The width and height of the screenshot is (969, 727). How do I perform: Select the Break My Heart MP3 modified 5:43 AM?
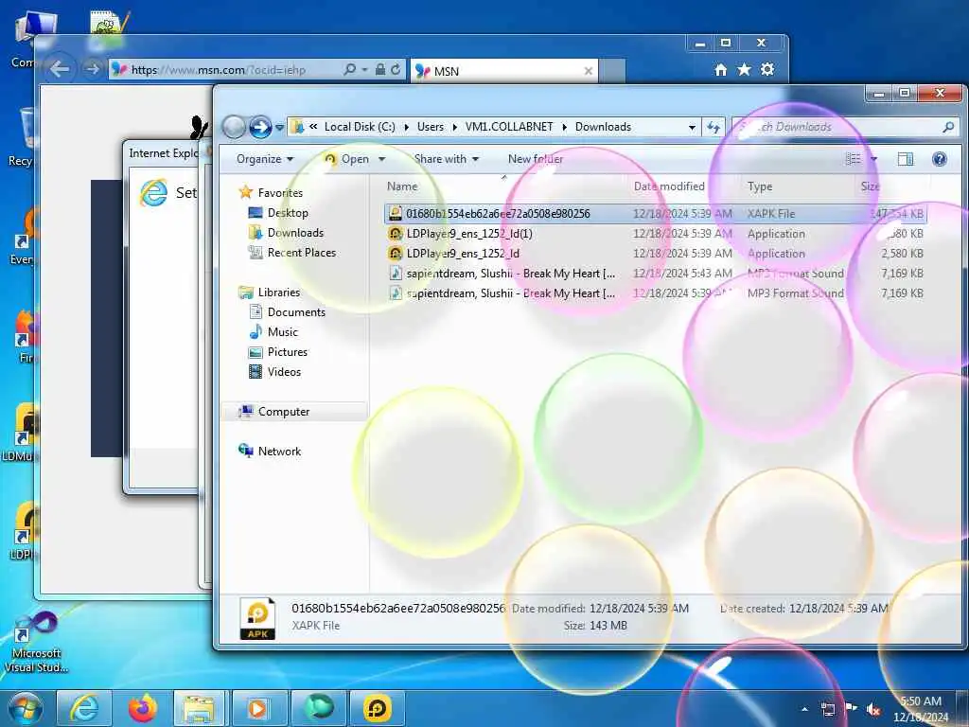coord(655,274)
